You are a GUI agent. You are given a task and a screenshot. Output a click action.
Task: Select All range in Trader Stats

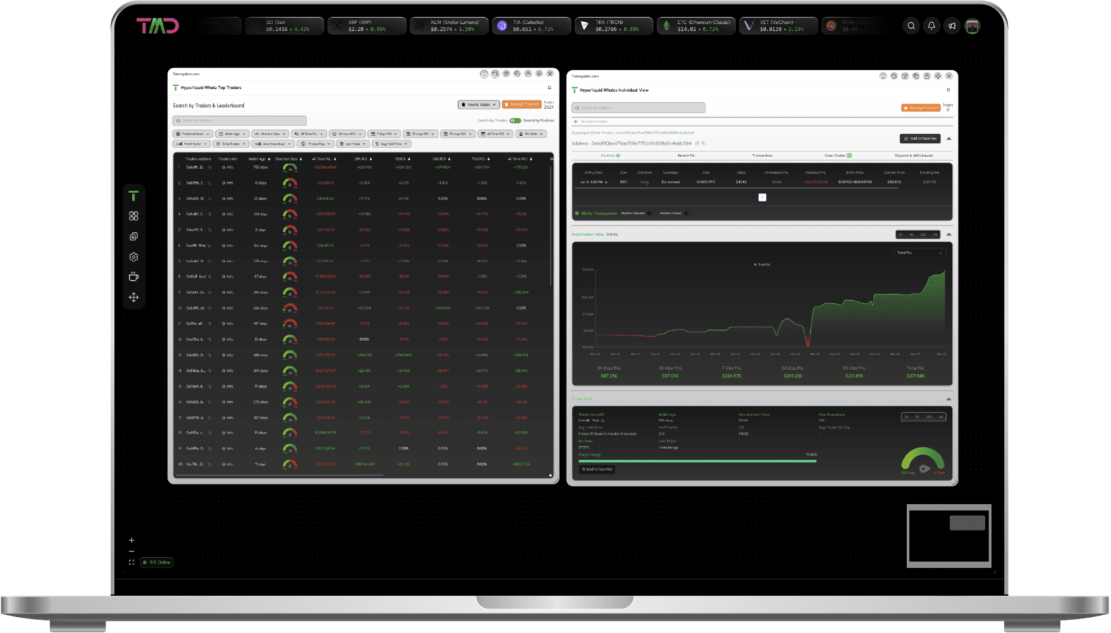[941, 417]
